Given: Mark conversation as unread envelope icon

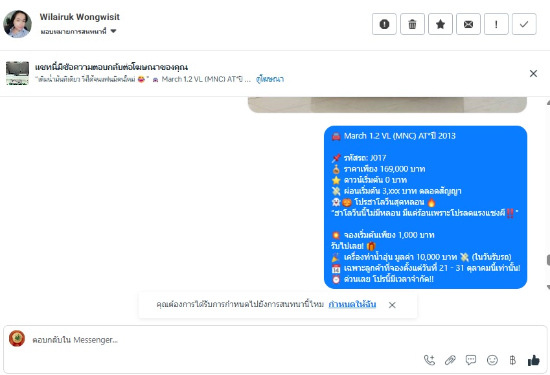Looking at the screenshot, I should pos(468,24).
